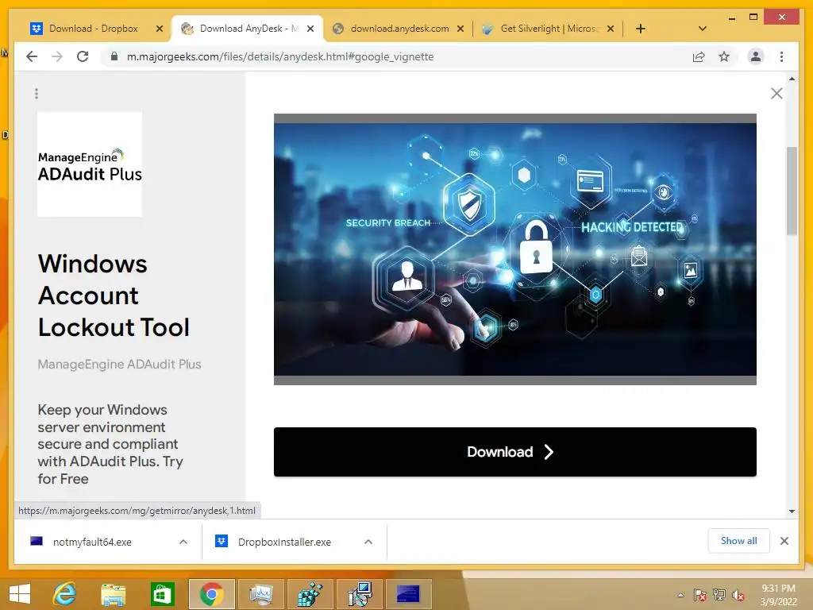The image size is (813, 610).
Task: Open Action Center flag icon
Action: point(699,595)
